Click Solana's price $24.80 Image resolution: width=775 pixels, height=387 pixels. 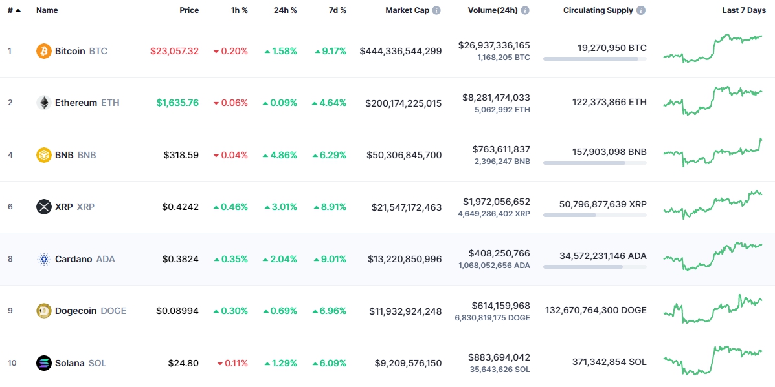pos(183,363)
